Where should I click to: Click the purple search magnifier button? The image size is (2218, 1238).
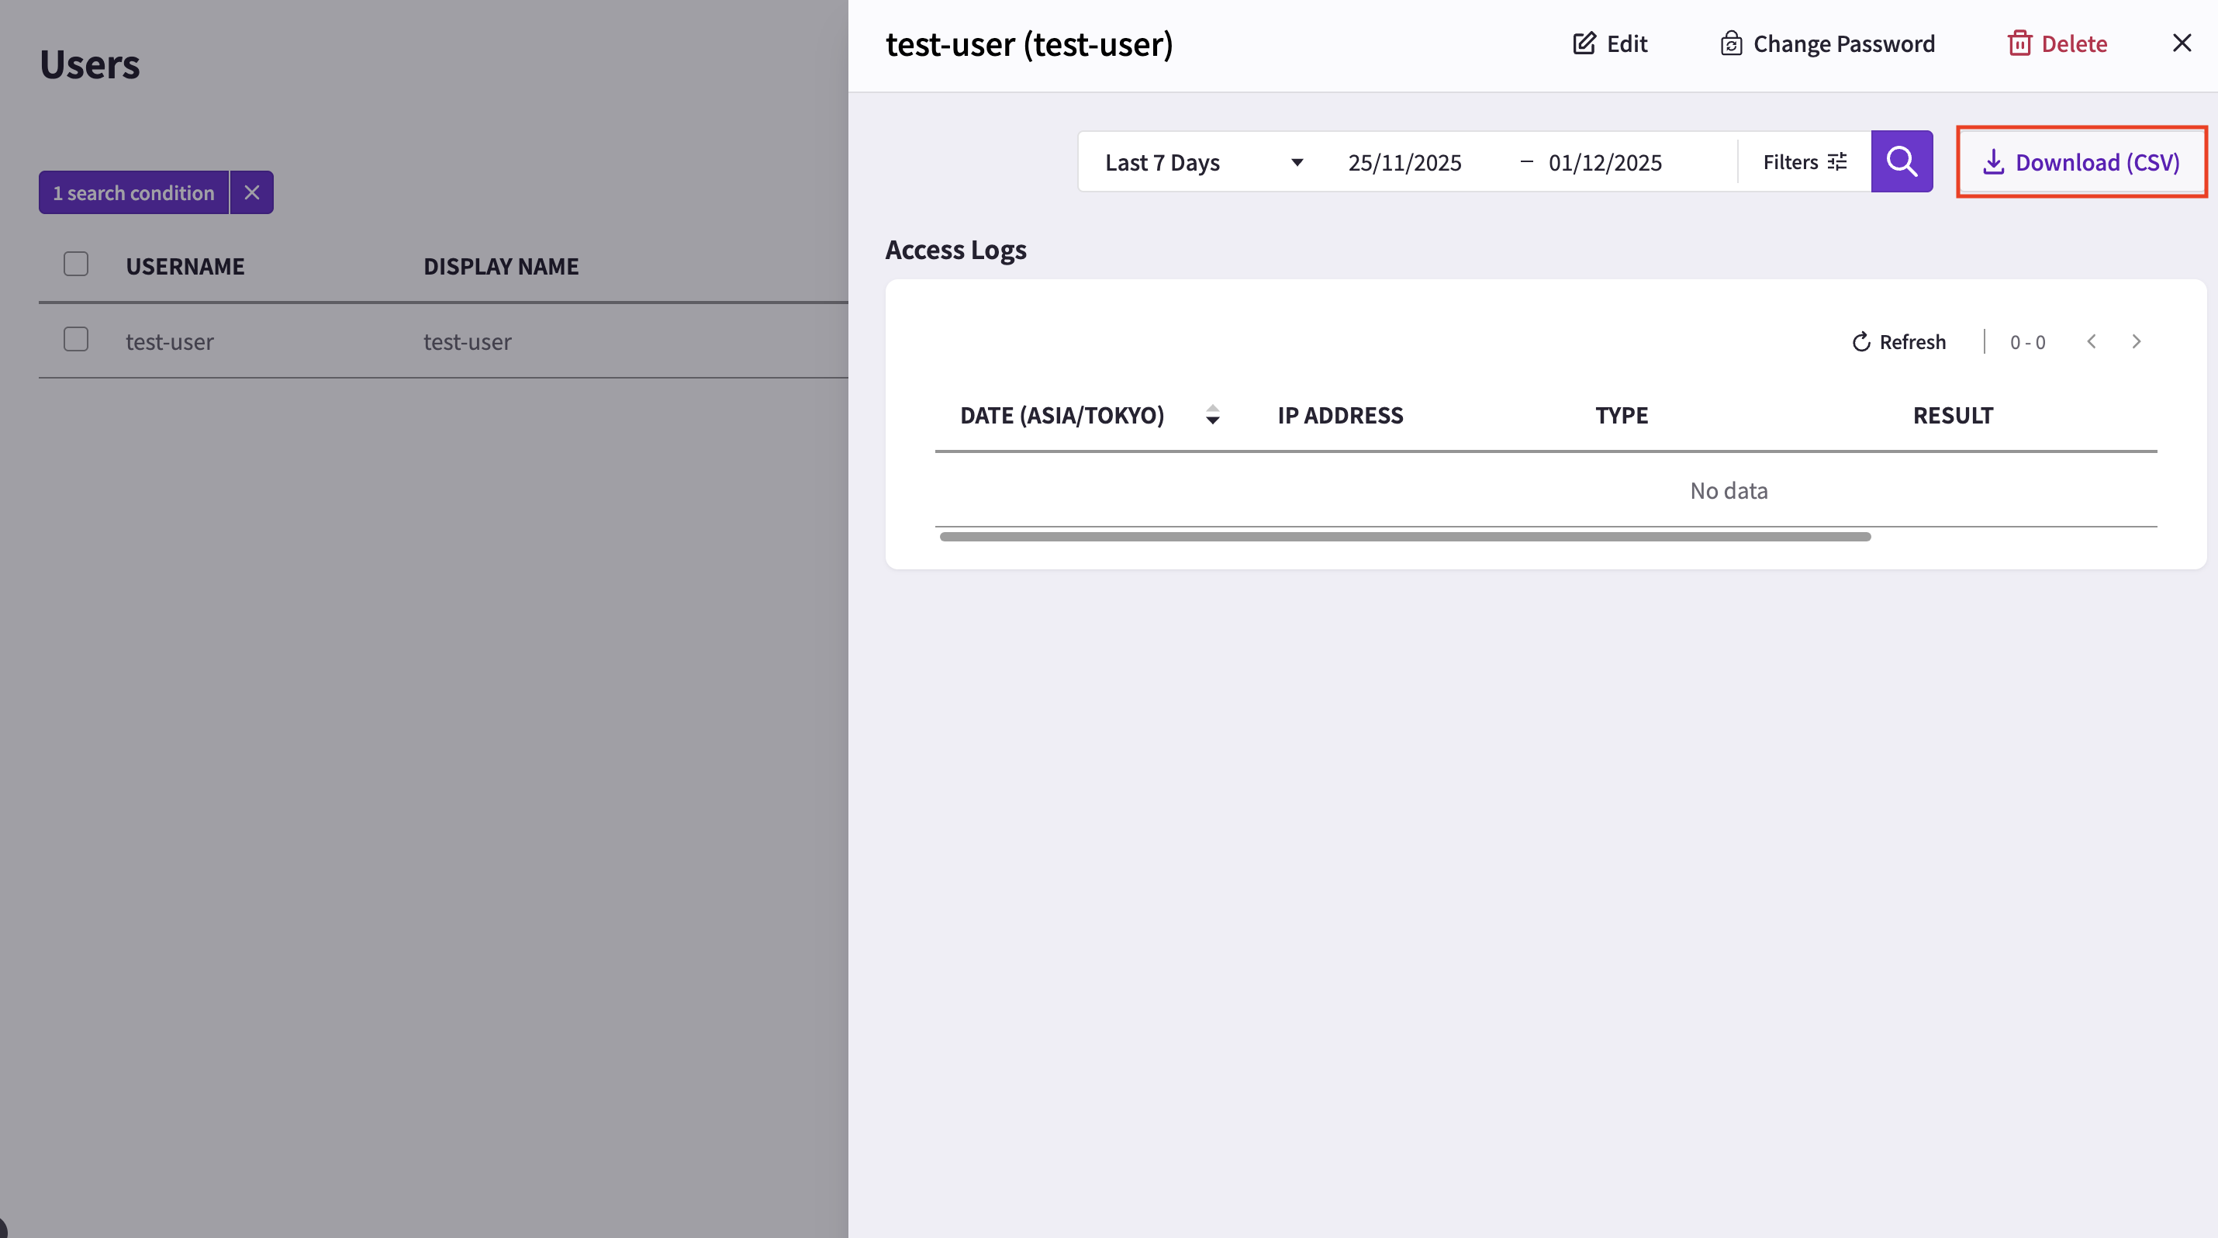1901,161
